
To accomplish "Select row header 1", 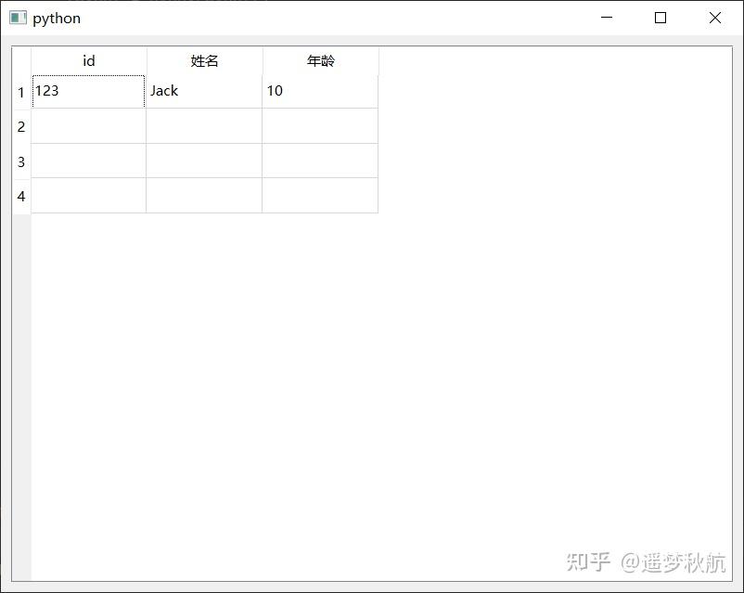I will point(20,91).
